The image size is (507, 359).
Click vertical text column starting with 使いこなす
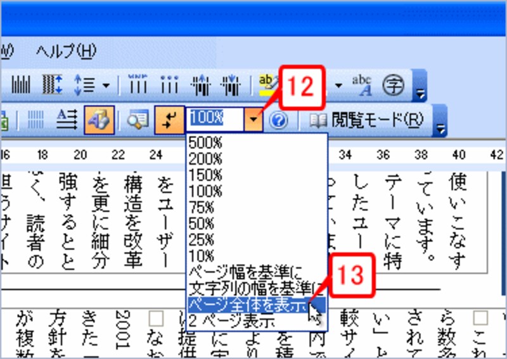point(458,221)
